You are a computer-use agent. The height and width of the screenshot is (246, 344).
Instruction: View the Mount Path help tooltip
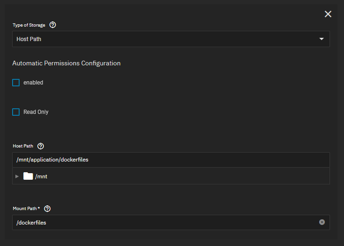click(x=47, y=209)
